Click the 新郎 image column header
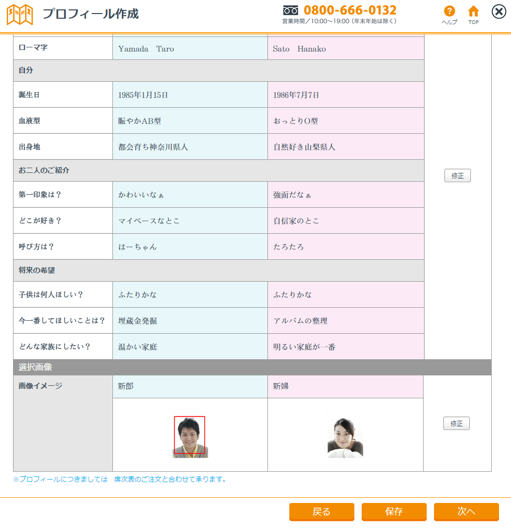The height and width of the screenshot is (529, 511). [190, 386]
